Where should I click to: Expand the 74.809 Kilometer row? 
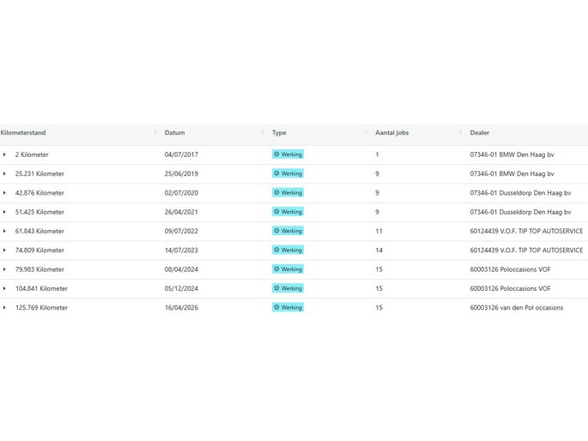pos(4,251)
